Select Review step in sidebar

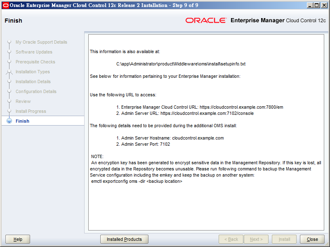[x=23, y=101]
